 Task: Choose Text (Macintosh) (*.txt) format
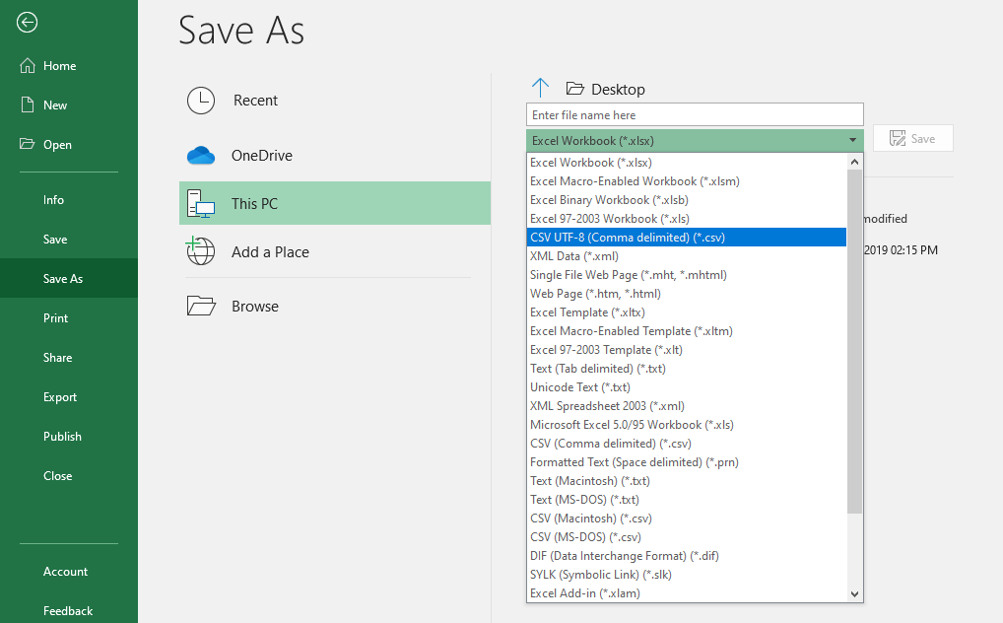[687, 481]
